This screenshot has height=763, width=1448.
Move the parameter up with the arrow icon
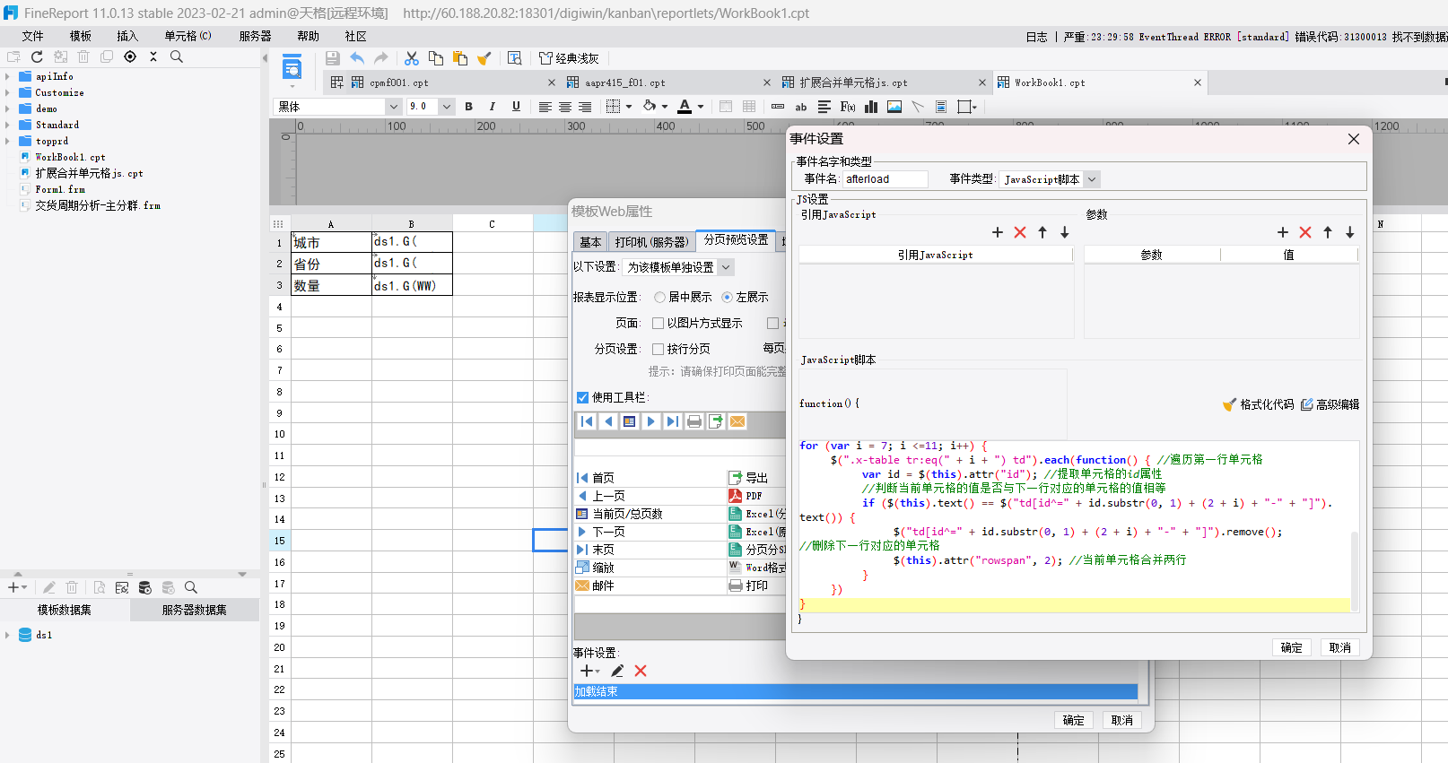(1328, 232)
